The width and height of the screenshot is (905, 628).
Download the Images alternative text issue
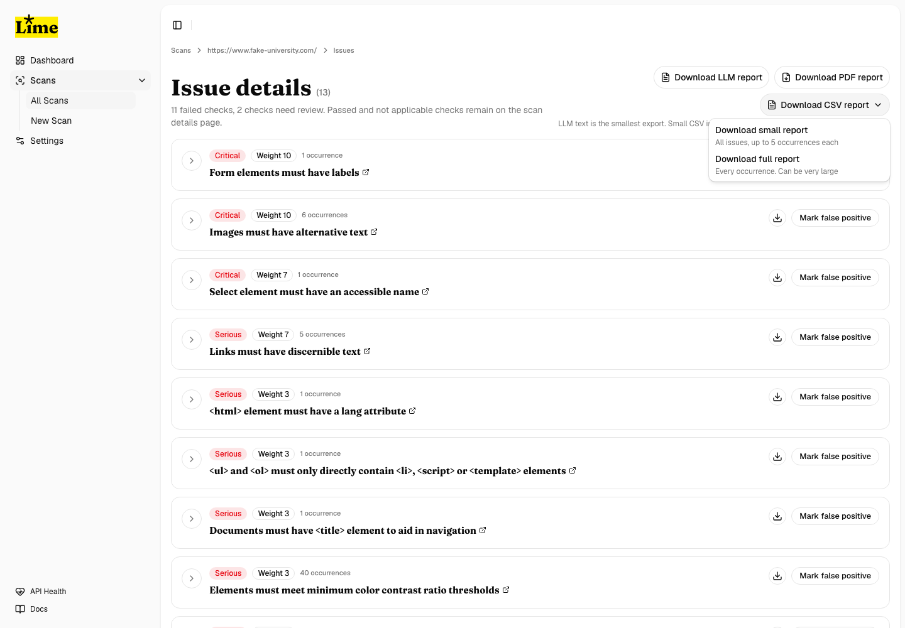[x=777, y=218]
